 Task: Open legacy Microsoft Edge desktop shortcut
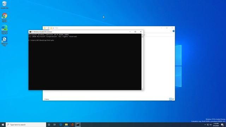[x=5, y=41]
